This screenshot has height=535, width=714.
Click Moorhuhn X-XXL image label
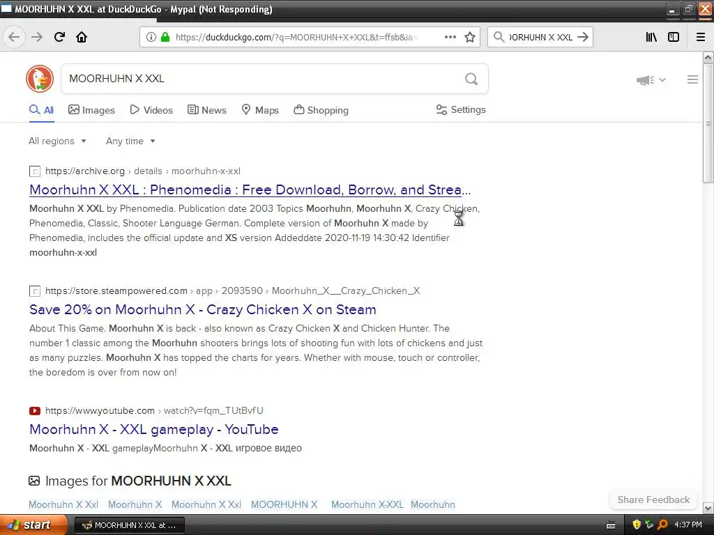pos(367,504)
